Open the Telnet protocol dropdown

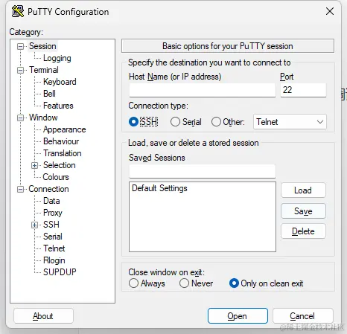point(290,122)
